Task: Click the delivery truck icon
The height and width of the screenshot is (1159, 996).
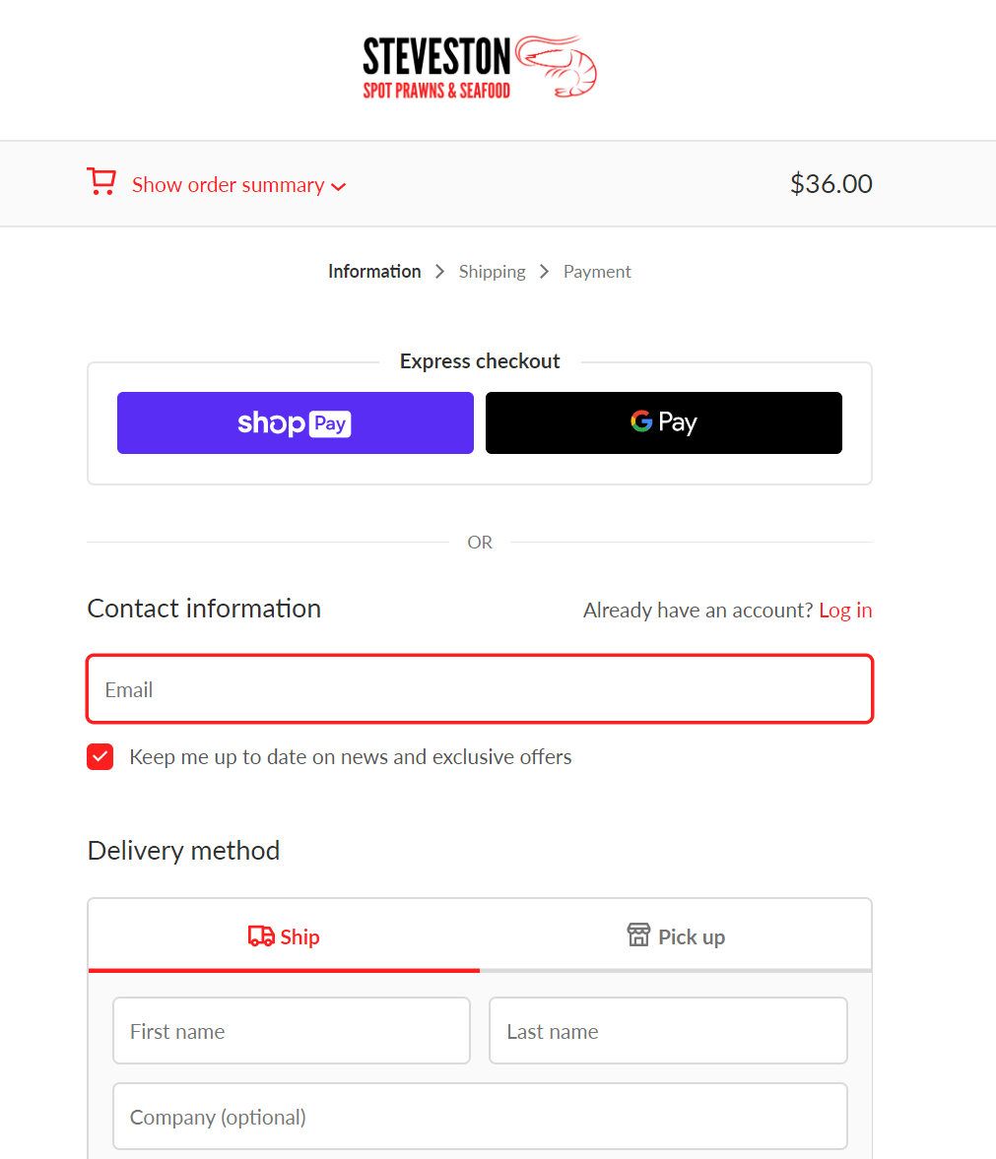Action: point(261,936)
